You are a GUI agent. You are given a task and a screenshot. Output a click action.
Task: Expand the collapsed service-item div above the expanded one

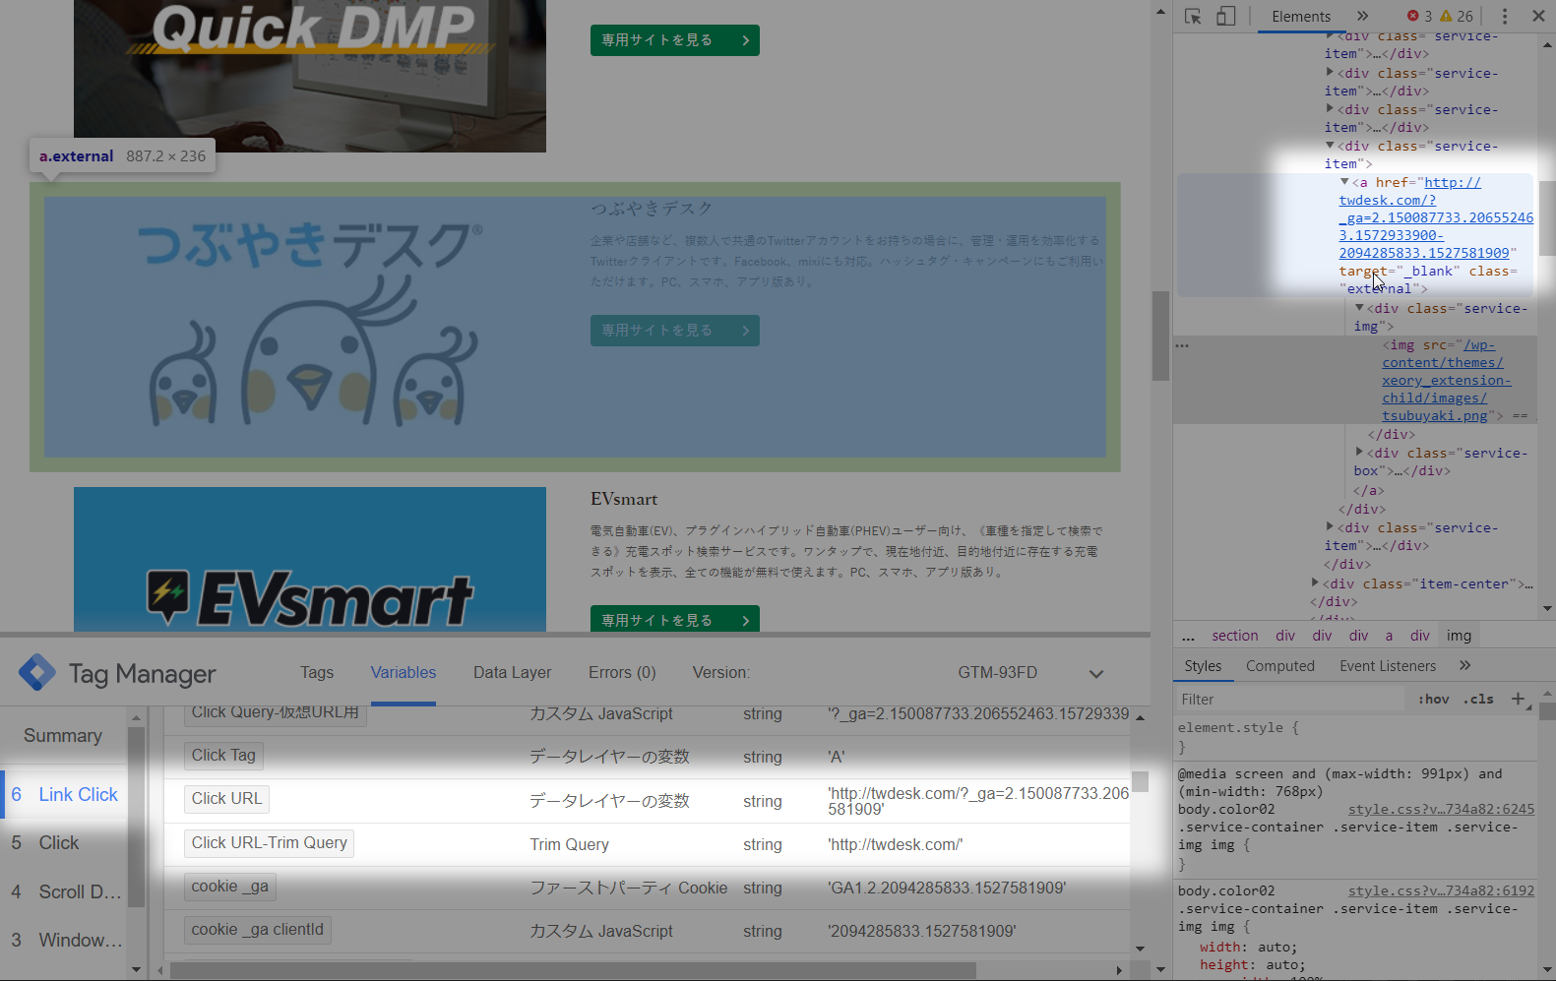[1330, 109]
